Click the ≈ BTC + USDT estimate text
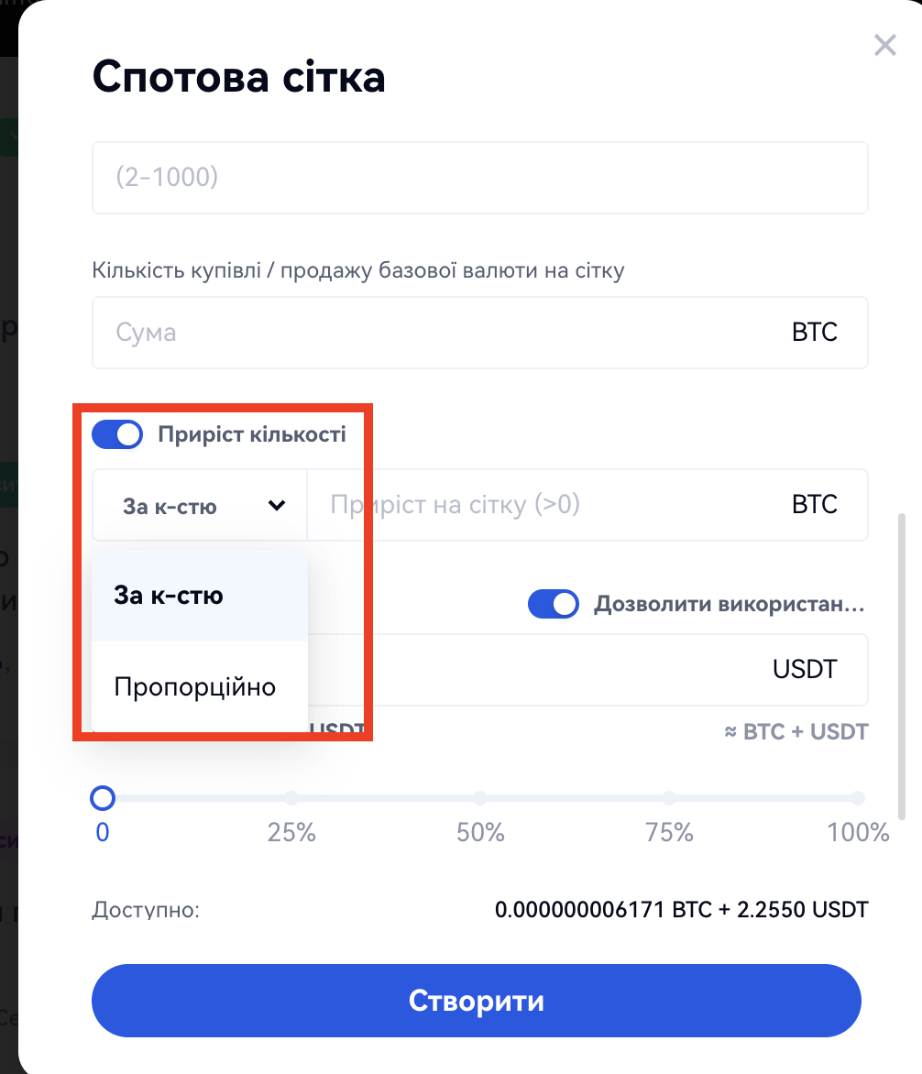The image size is (922, 1074). click(796, 731)
